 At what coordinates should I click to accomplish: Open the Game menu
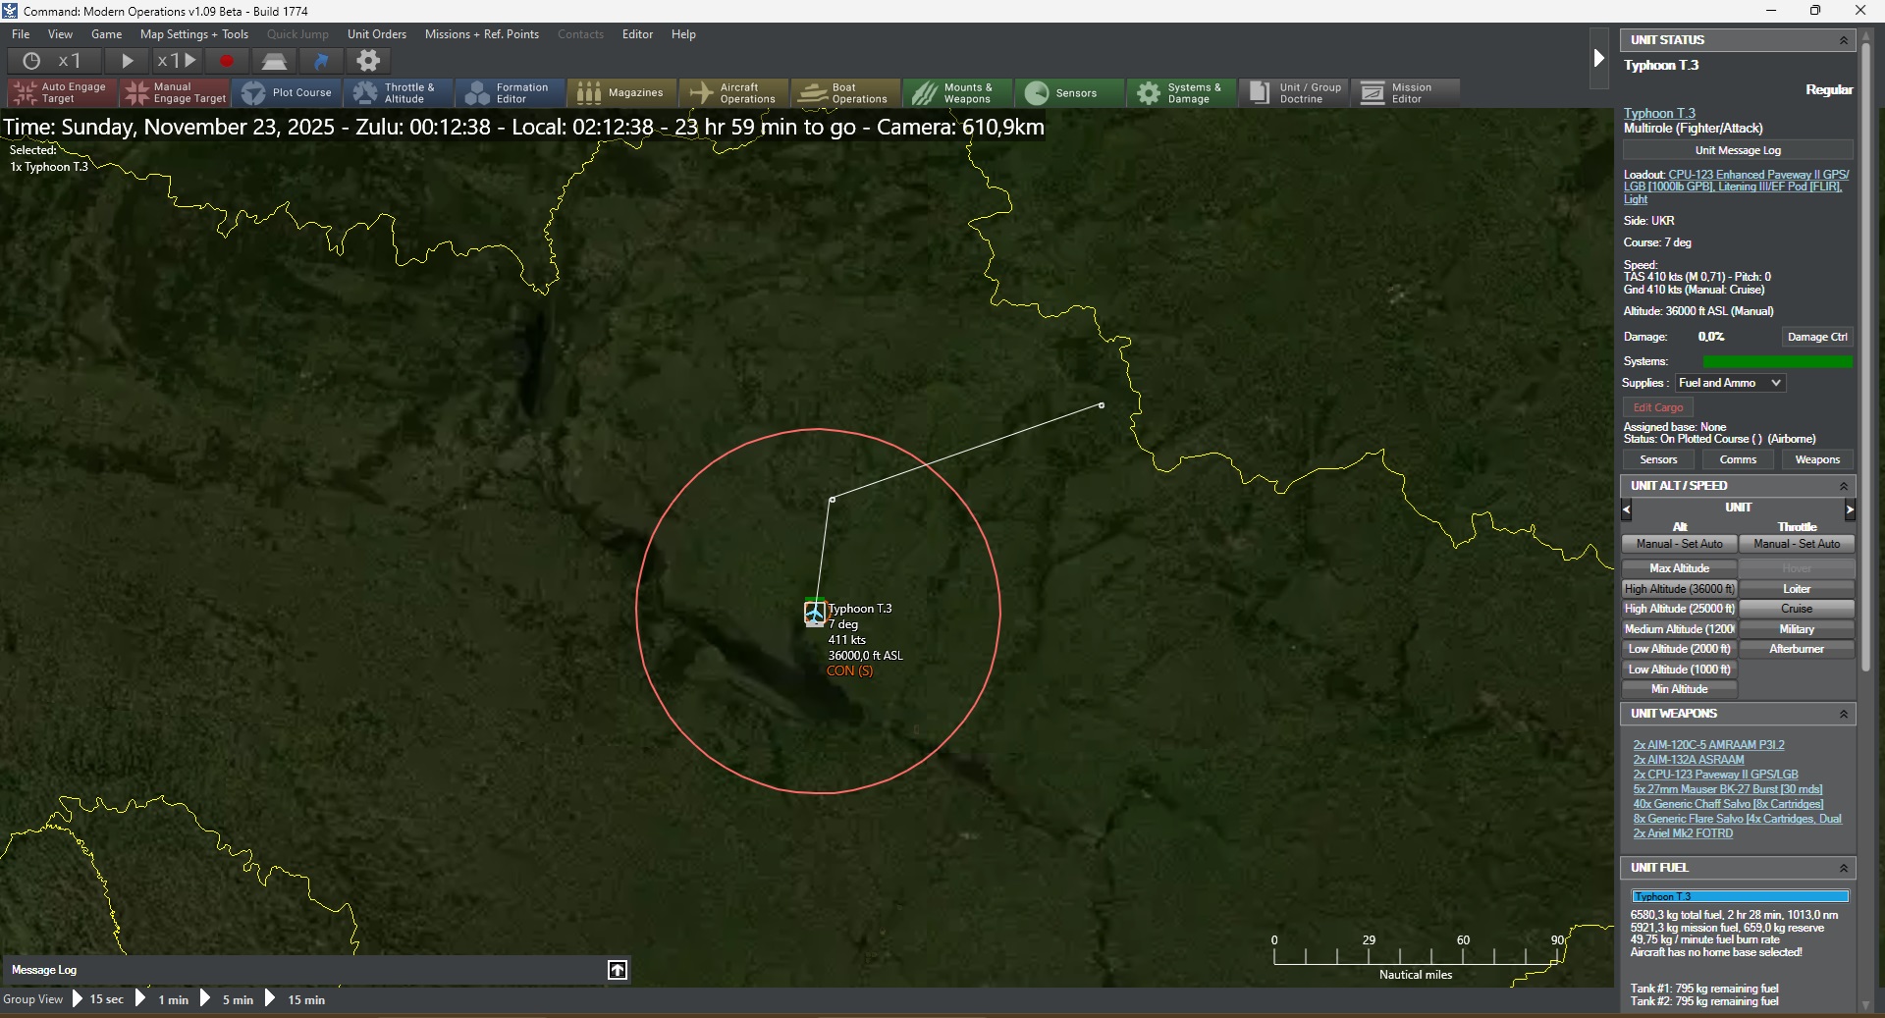106,34
